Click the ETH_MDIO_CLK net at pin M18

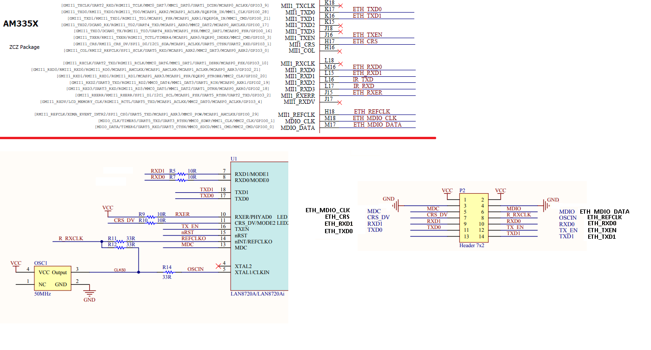[374, 118]
